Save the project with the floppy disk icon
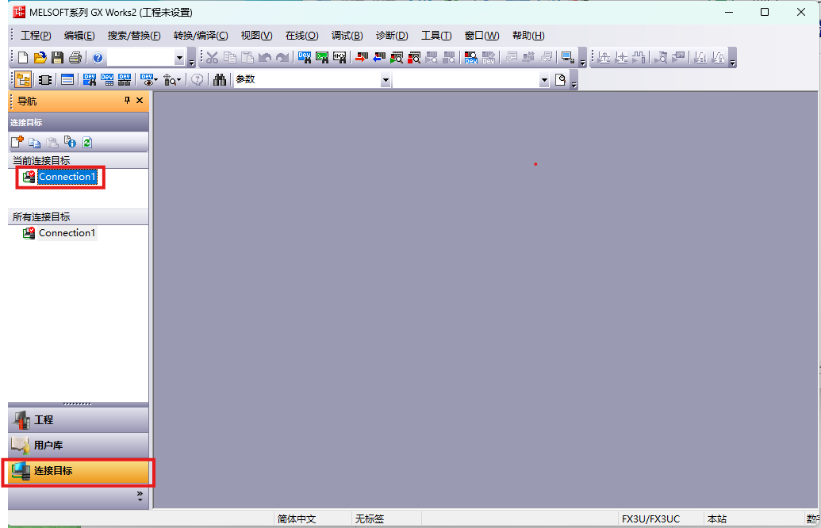 tap(58, 58)
